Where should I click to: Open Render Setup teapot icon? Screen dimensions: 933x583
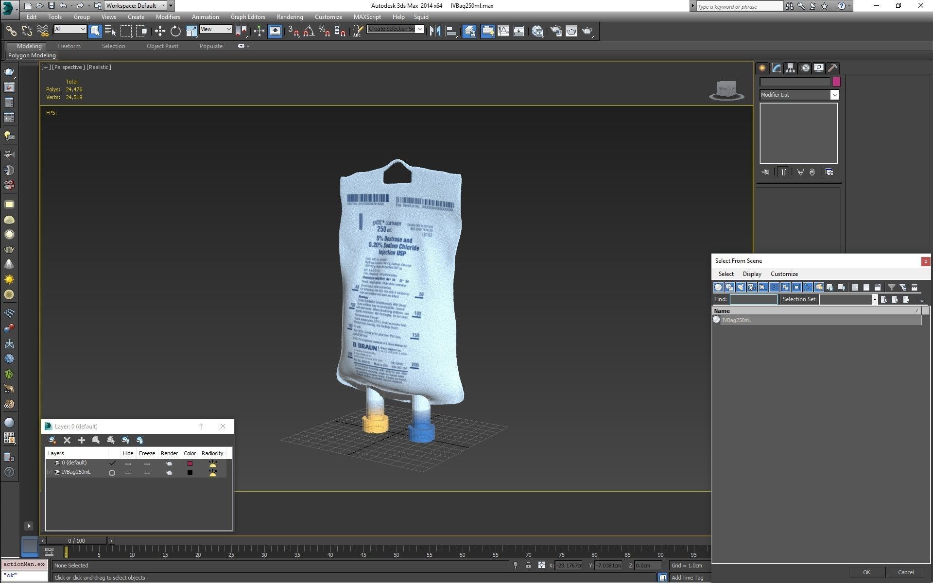556,31
